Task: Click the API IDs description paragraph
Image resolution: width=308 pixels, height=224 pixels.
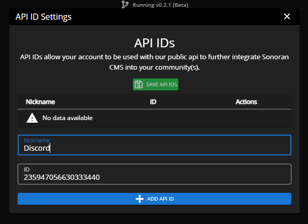Action: tap(155, 62)
